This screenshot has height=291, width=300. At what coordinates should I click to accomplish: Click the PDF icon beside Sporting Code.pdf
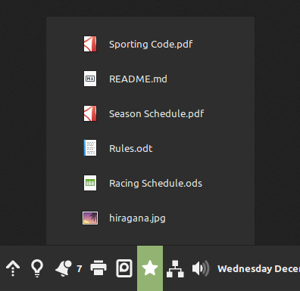click(90, 44)
